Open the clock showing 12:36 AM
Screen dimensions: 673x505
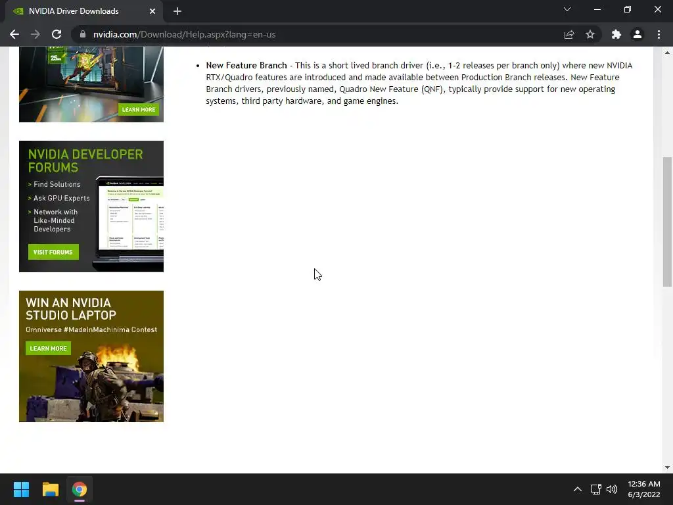tap(644, 489)
